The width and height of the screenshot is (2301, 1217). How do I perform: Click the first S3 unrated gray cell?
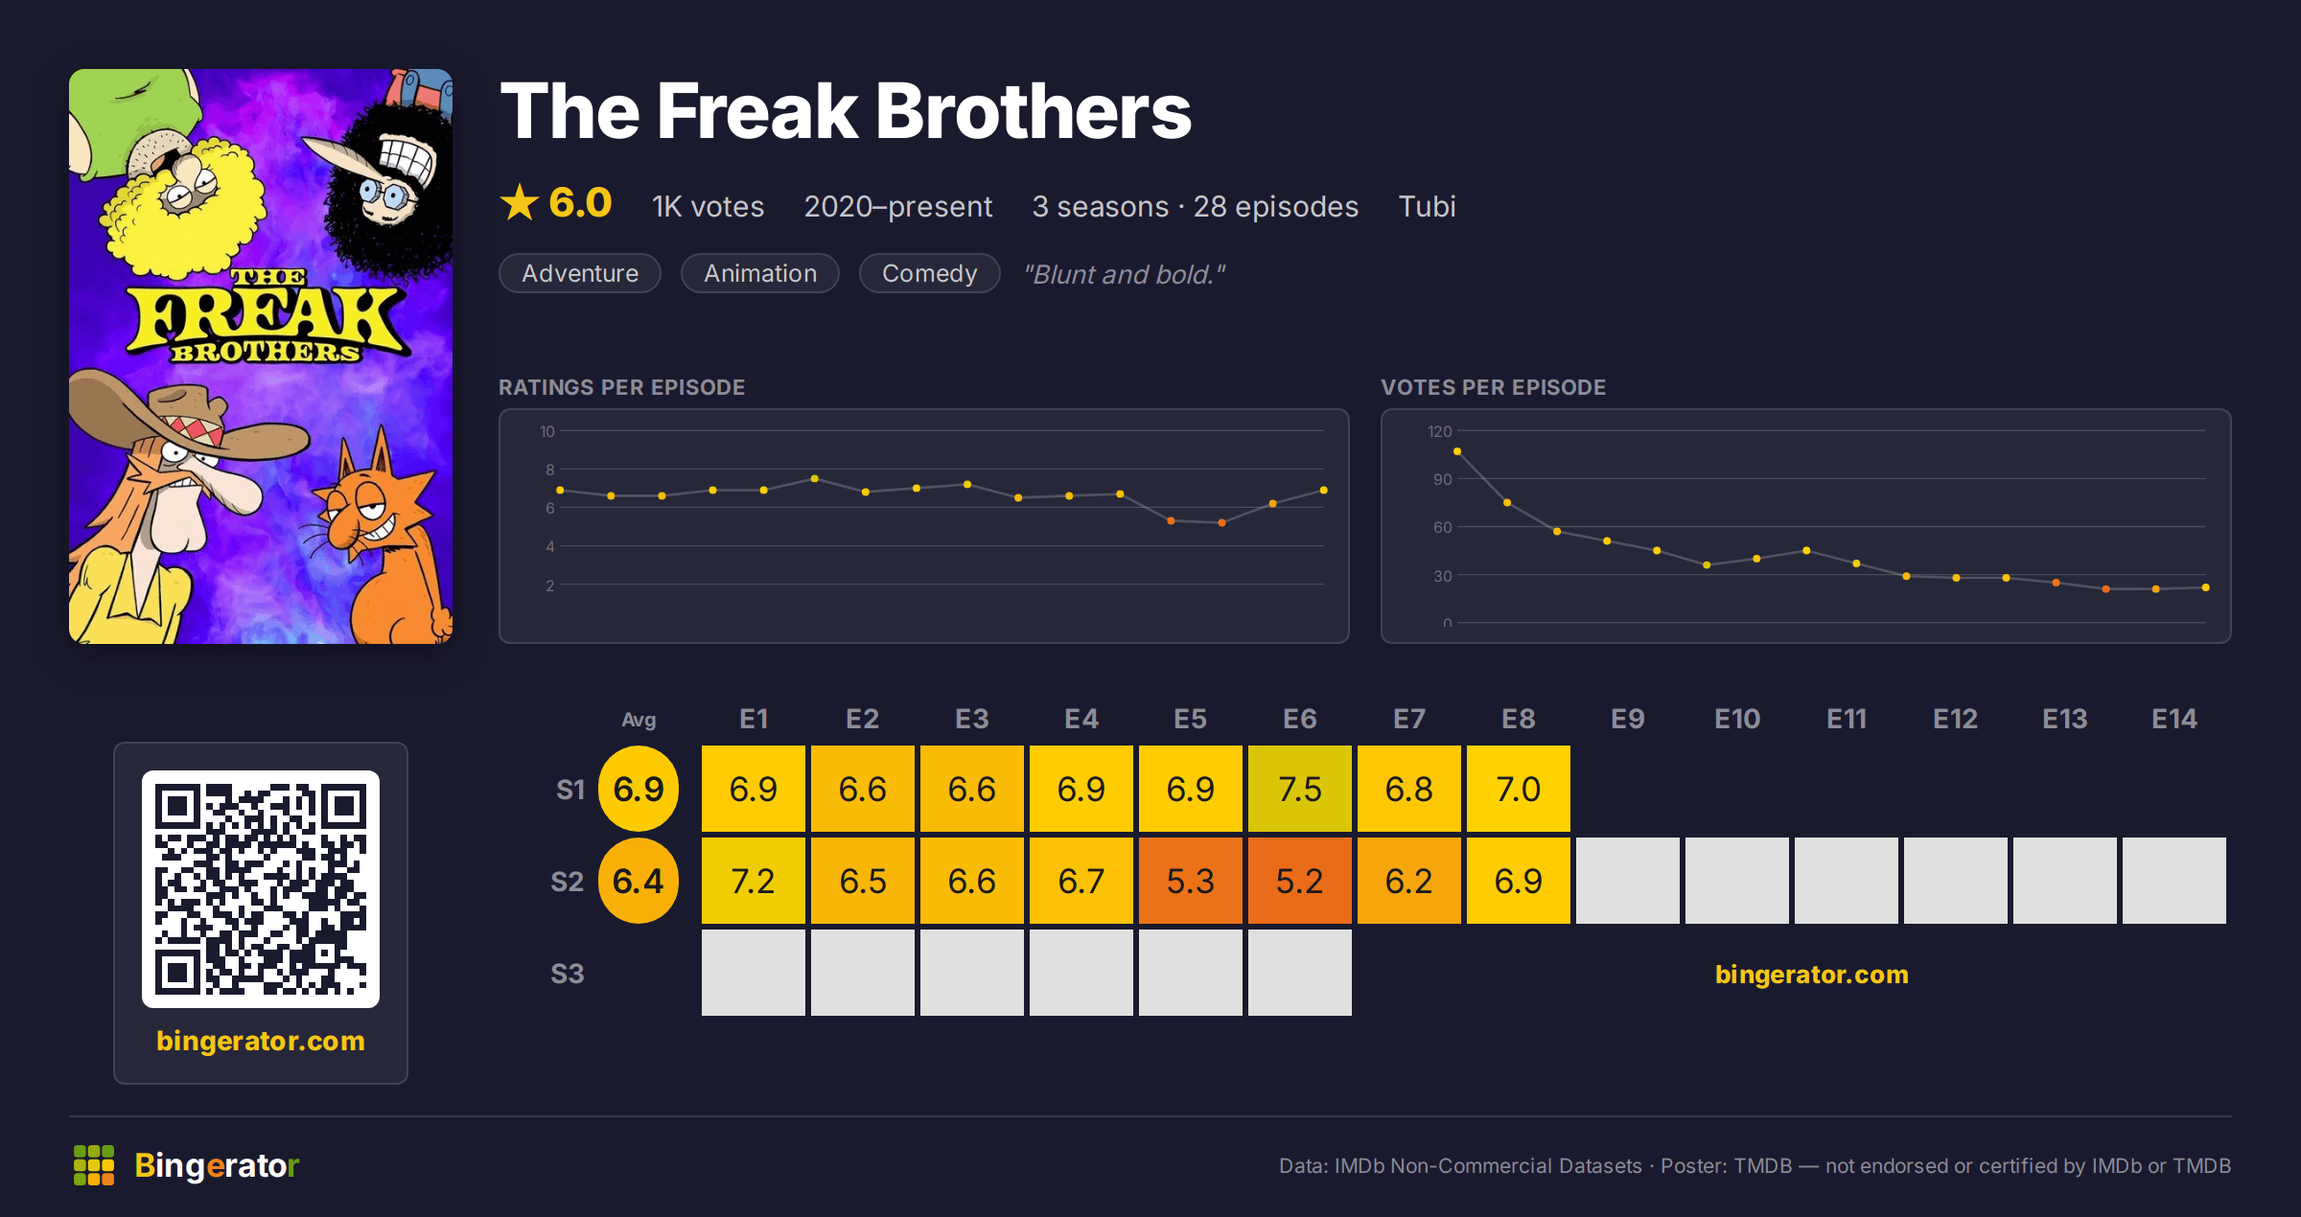[754, 973]
